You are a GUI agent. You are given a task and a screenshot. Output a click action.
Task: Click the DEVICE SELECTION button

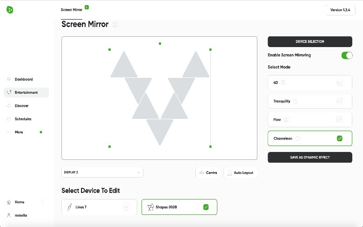pyautogui.click(x=310, y=41)
